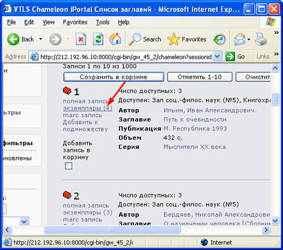Click red book icon of record 2

(x=67, y=195)
